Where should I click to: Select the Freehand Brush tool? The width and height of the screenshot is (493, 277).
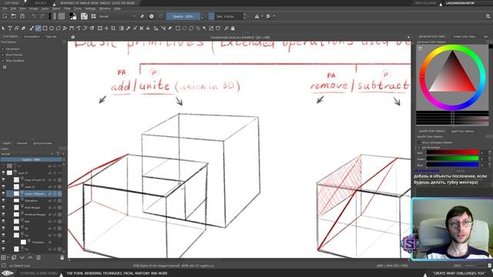pyautogui.click(x=32, y=28)
